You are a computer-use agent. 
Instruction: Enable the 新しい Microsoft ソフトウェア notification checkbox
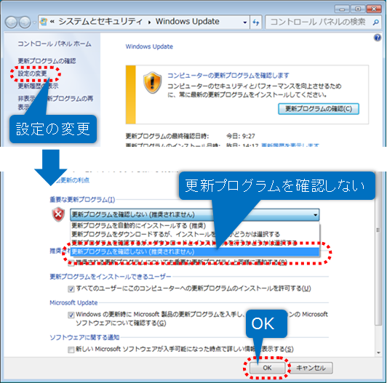(x=71, y=350)
